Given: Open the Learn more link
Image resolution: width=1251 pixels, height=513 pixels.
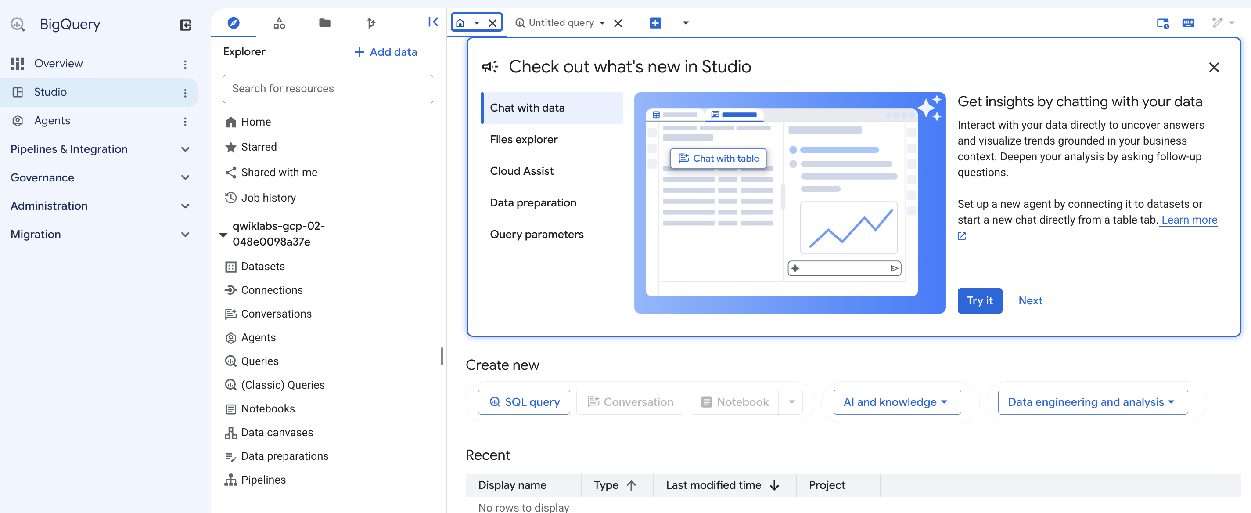Looking at the screenshot, I should click(x=1188, y=220).
